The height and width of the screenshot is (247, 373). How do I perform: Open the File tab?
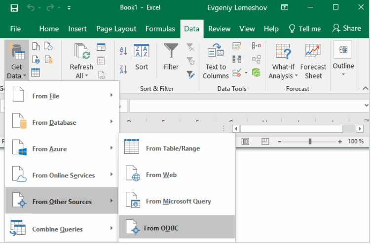point(15,29)
